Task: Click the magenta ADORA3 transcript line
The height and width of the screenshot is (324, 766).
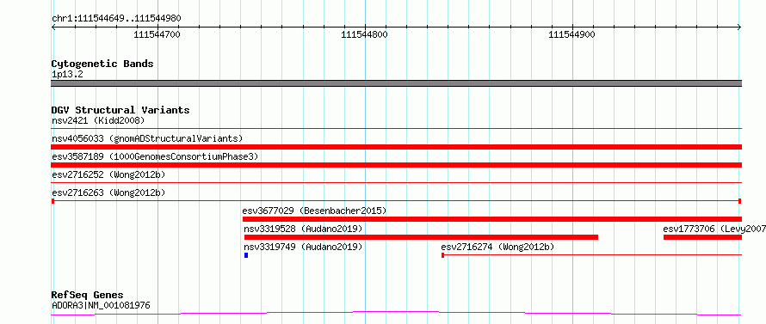Action: (x=396, y=314)
